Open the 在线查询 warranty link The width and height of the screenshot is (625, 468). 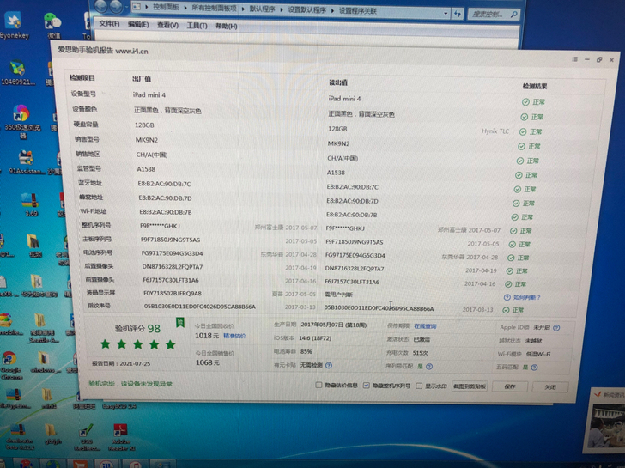tap(425, 326)
